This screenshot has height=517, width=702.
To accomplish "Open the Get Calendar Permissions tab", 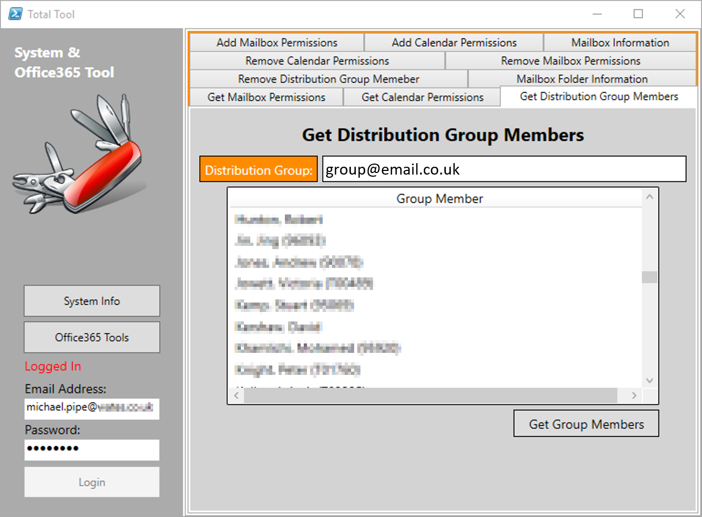I will coord(422,98).
